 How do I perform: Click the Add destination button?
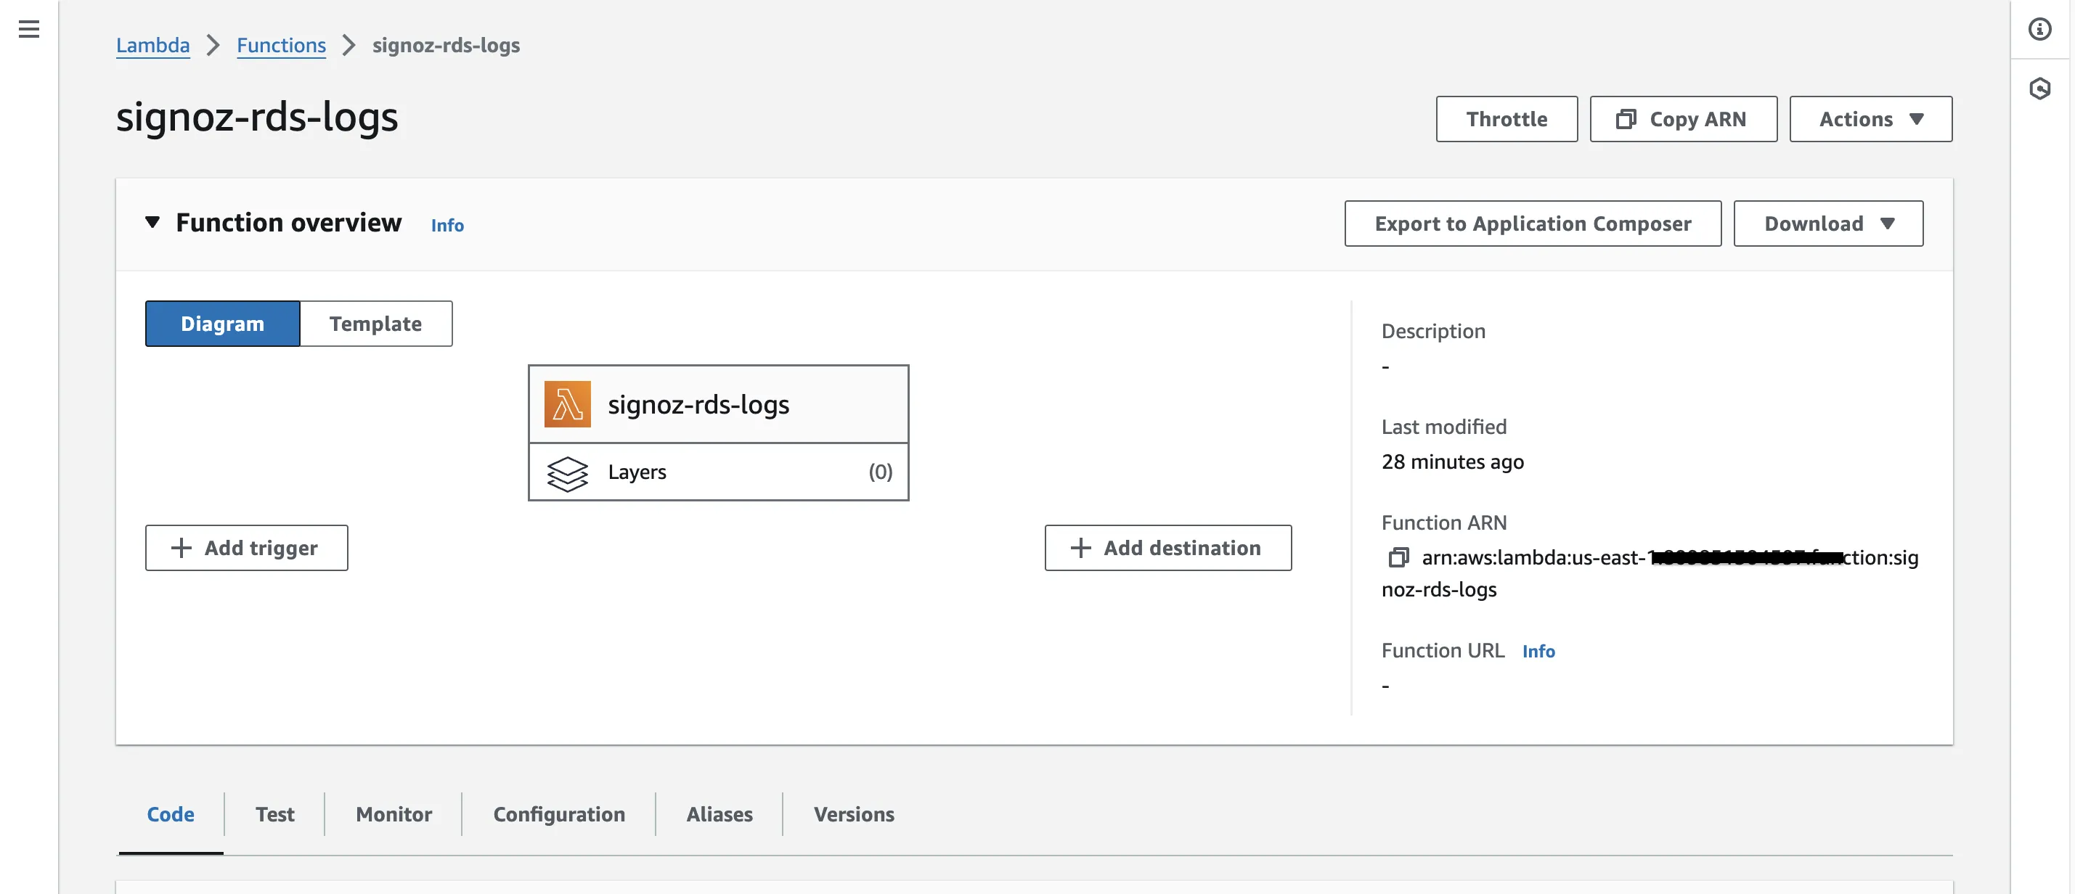pyautogui.click(x=1168, y=549)
